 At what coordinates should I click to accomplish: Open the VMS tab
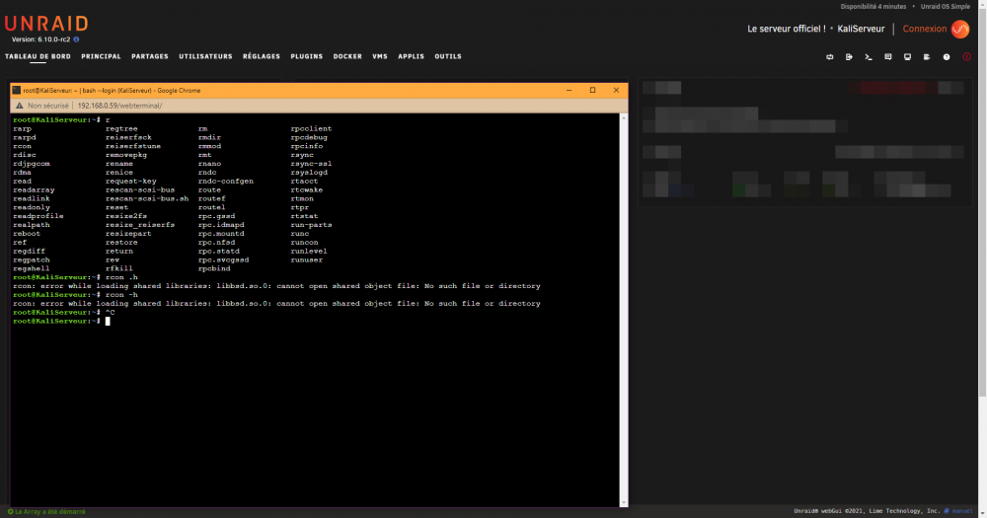point(380,56)
